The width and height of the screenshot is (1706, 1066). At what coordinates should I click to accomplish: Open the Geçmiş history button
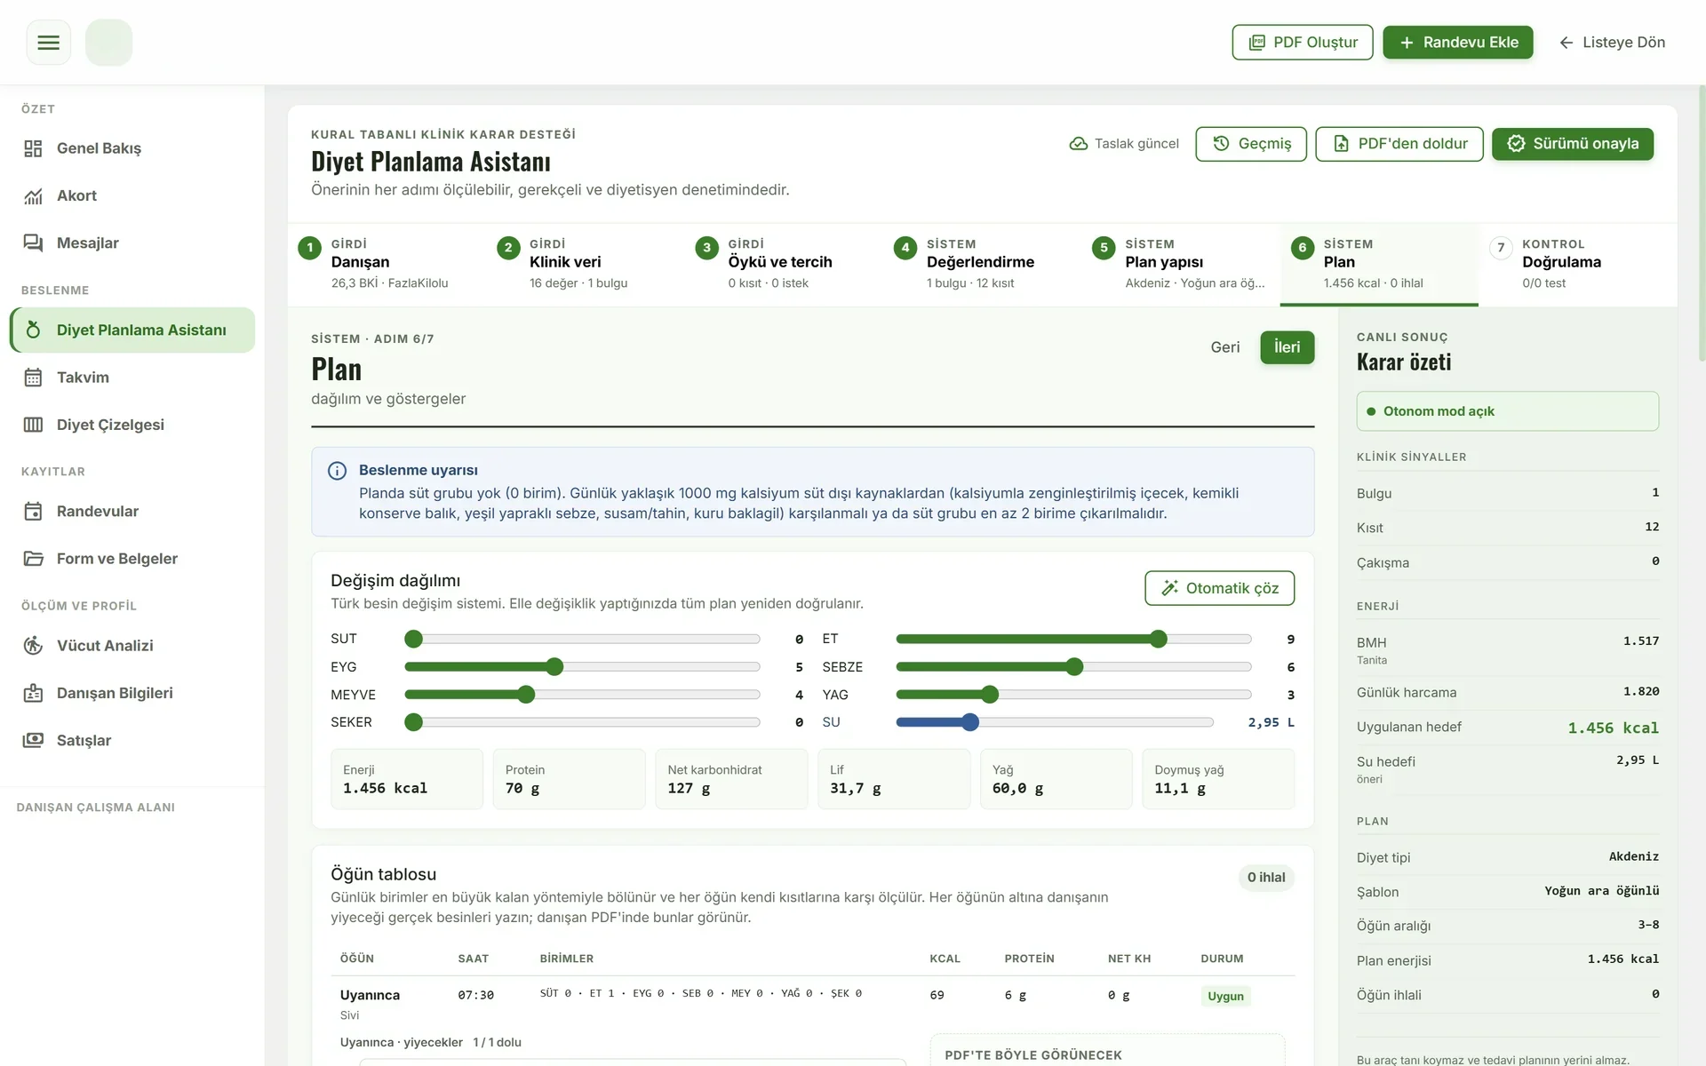click(x=1250, y=144)
